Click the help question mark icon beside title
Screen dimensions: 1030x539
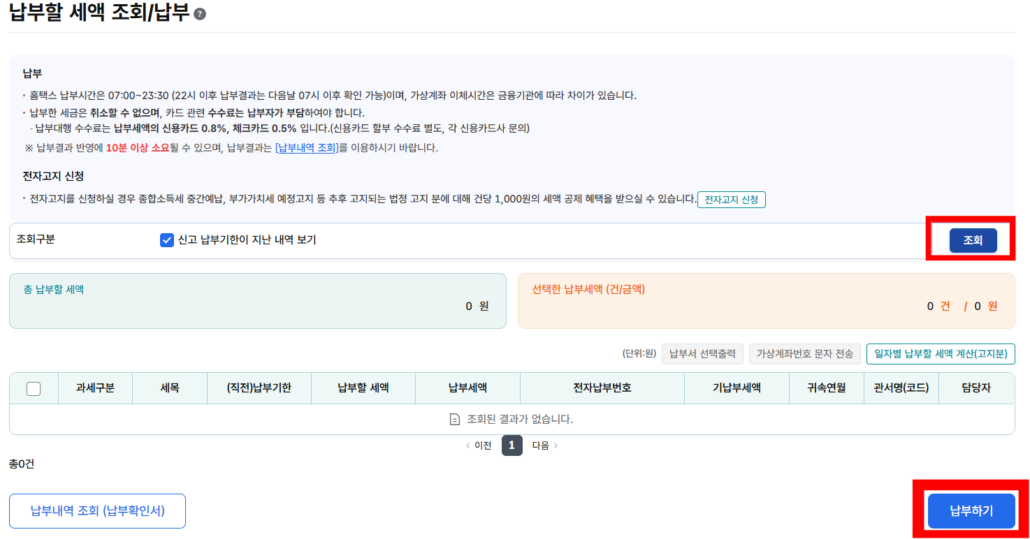(200, 14)
